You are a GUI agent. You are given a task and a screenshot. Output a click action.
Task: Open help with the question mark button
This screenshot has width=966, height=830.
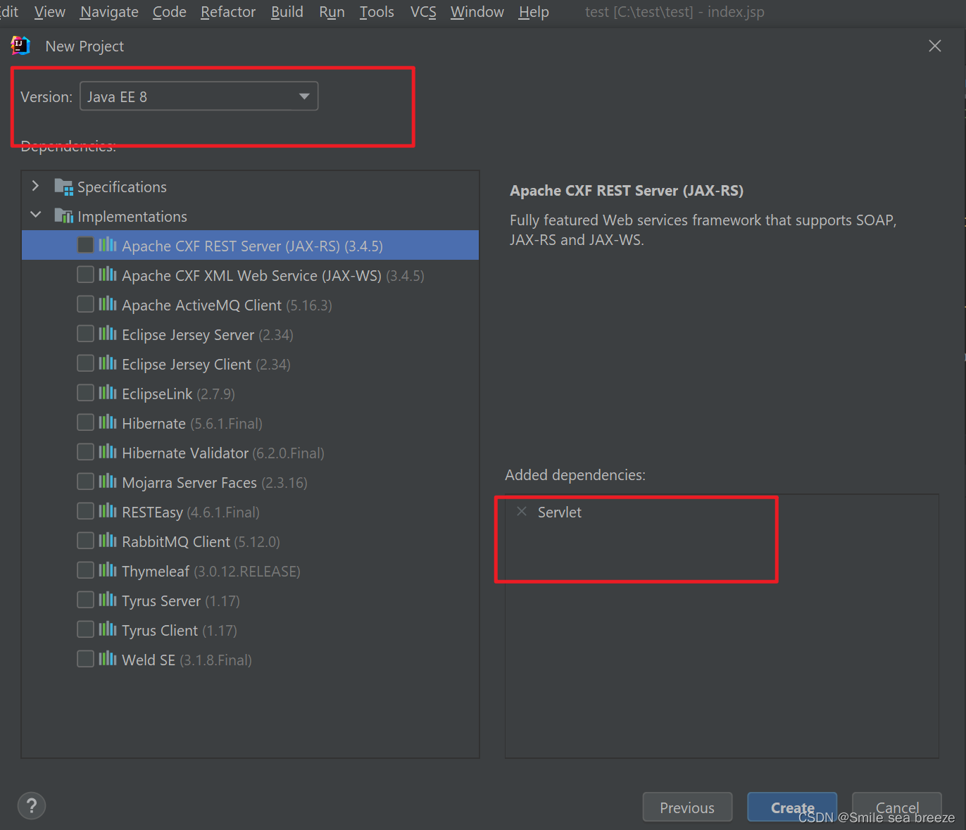(32, 806)
